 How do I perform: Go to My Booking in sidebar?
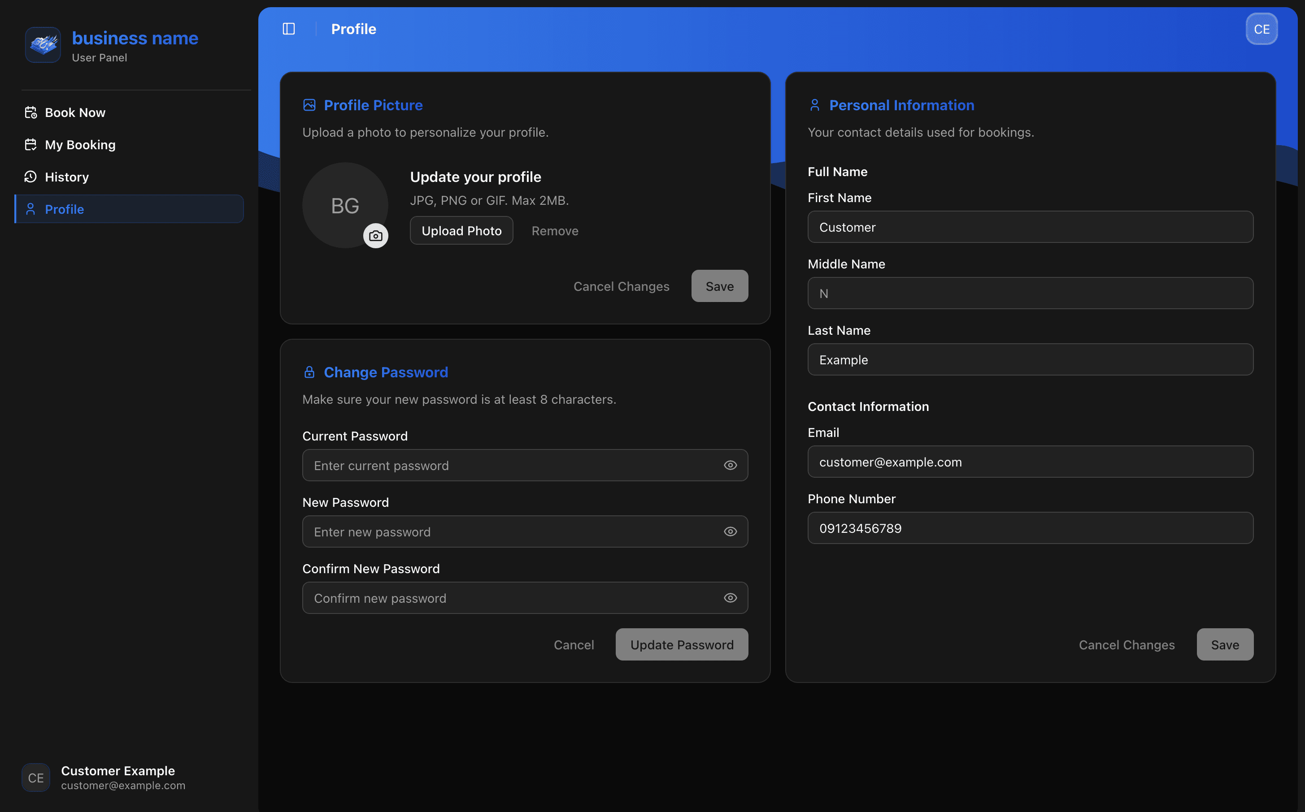tap(129, 144)
